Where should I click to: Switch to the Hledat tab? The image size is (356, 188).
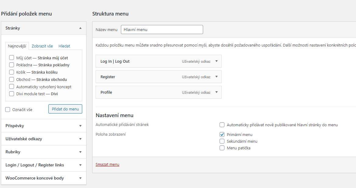pos(64,46)
